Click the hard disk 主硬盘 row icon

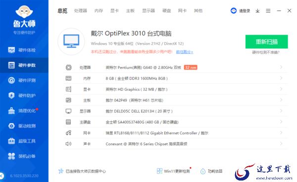[x=69, y=122]
